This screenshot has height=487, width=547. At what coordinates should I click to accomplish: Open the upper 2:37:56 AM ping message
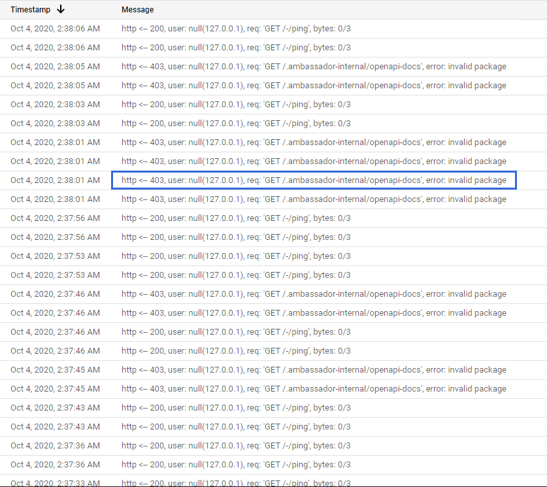click(236, 218)
